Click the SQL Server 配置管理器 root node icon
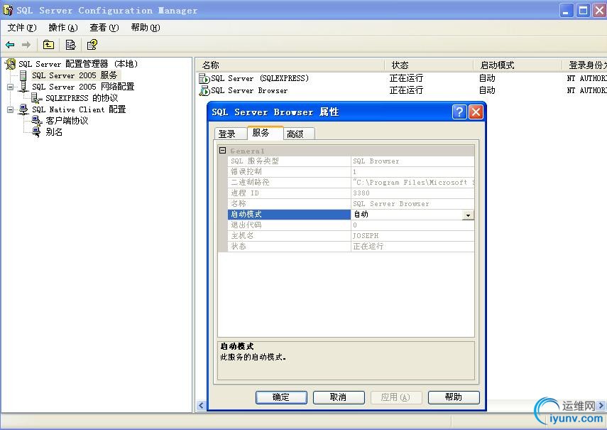The image size is (607, 430). [11, 64]
